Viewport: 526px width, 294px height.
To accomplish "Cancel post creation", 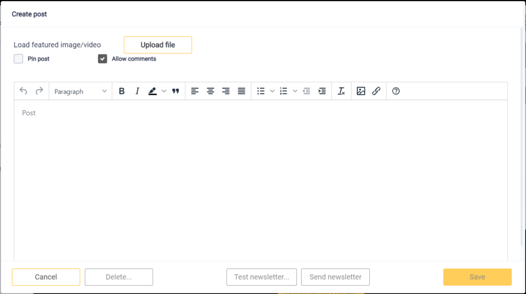I will point(46,277).
